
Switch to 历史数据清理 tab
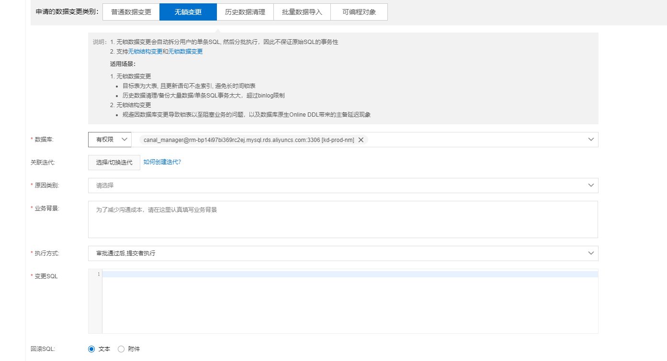[245, 12]
